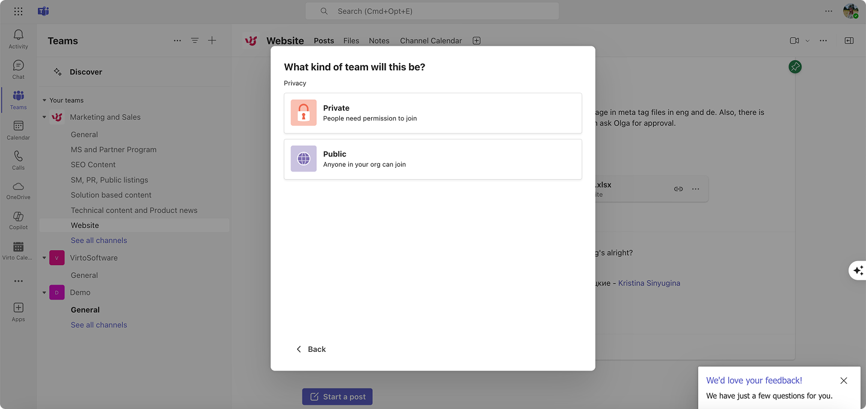Switch to the Channel Calendar tab

tap(431, 41)
